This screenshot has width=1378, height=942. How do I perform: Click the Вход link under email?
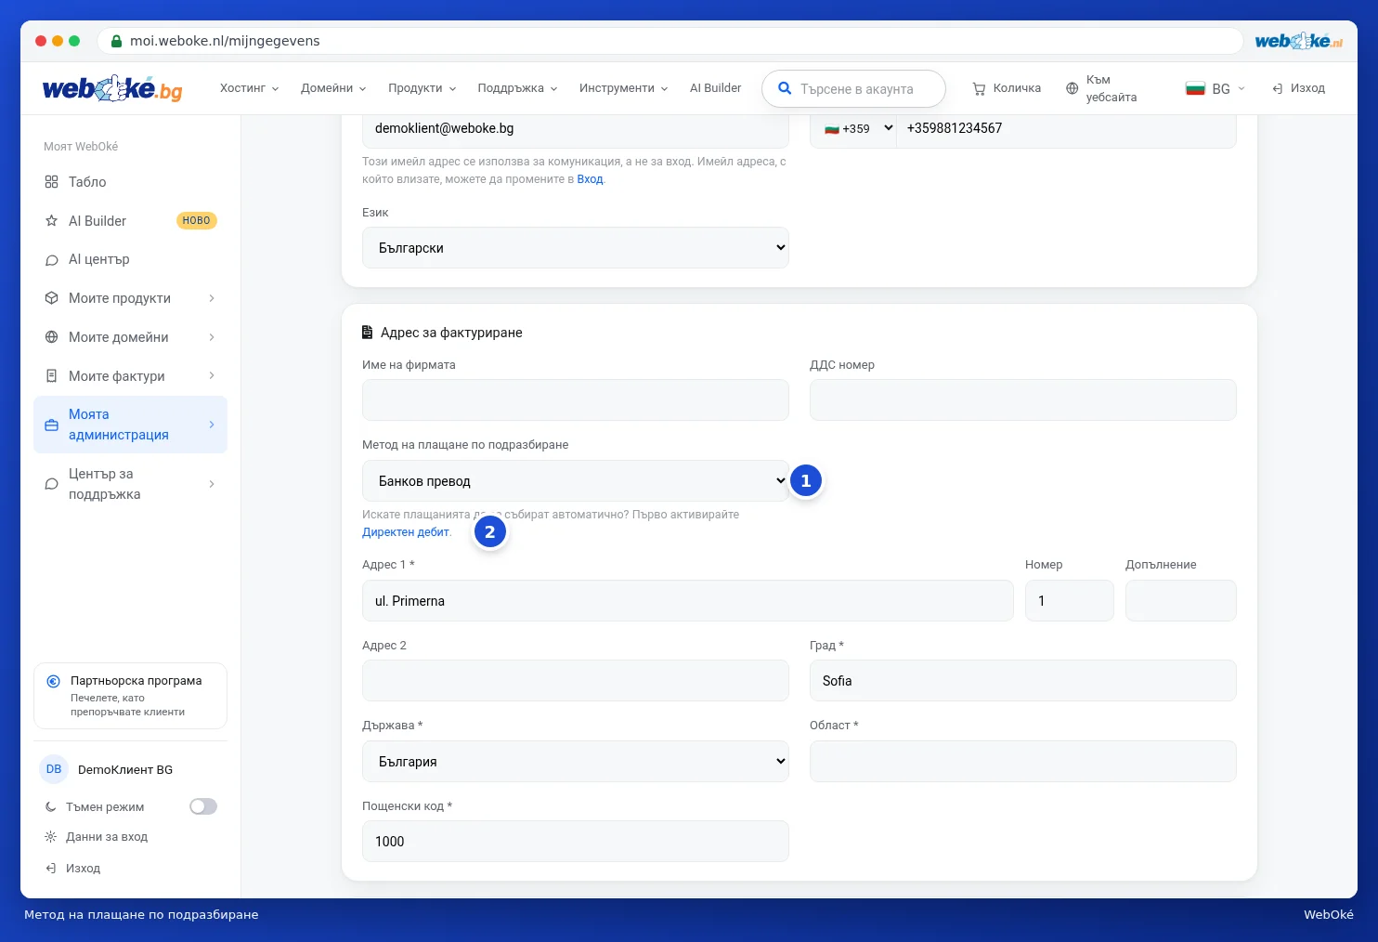pyautogui.click(x=590, y=179)
